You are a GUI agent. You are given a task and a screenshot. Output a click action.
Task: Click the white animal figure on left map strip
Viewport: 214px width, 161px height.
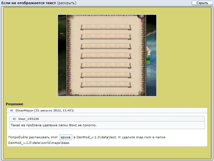click(62, 33)
